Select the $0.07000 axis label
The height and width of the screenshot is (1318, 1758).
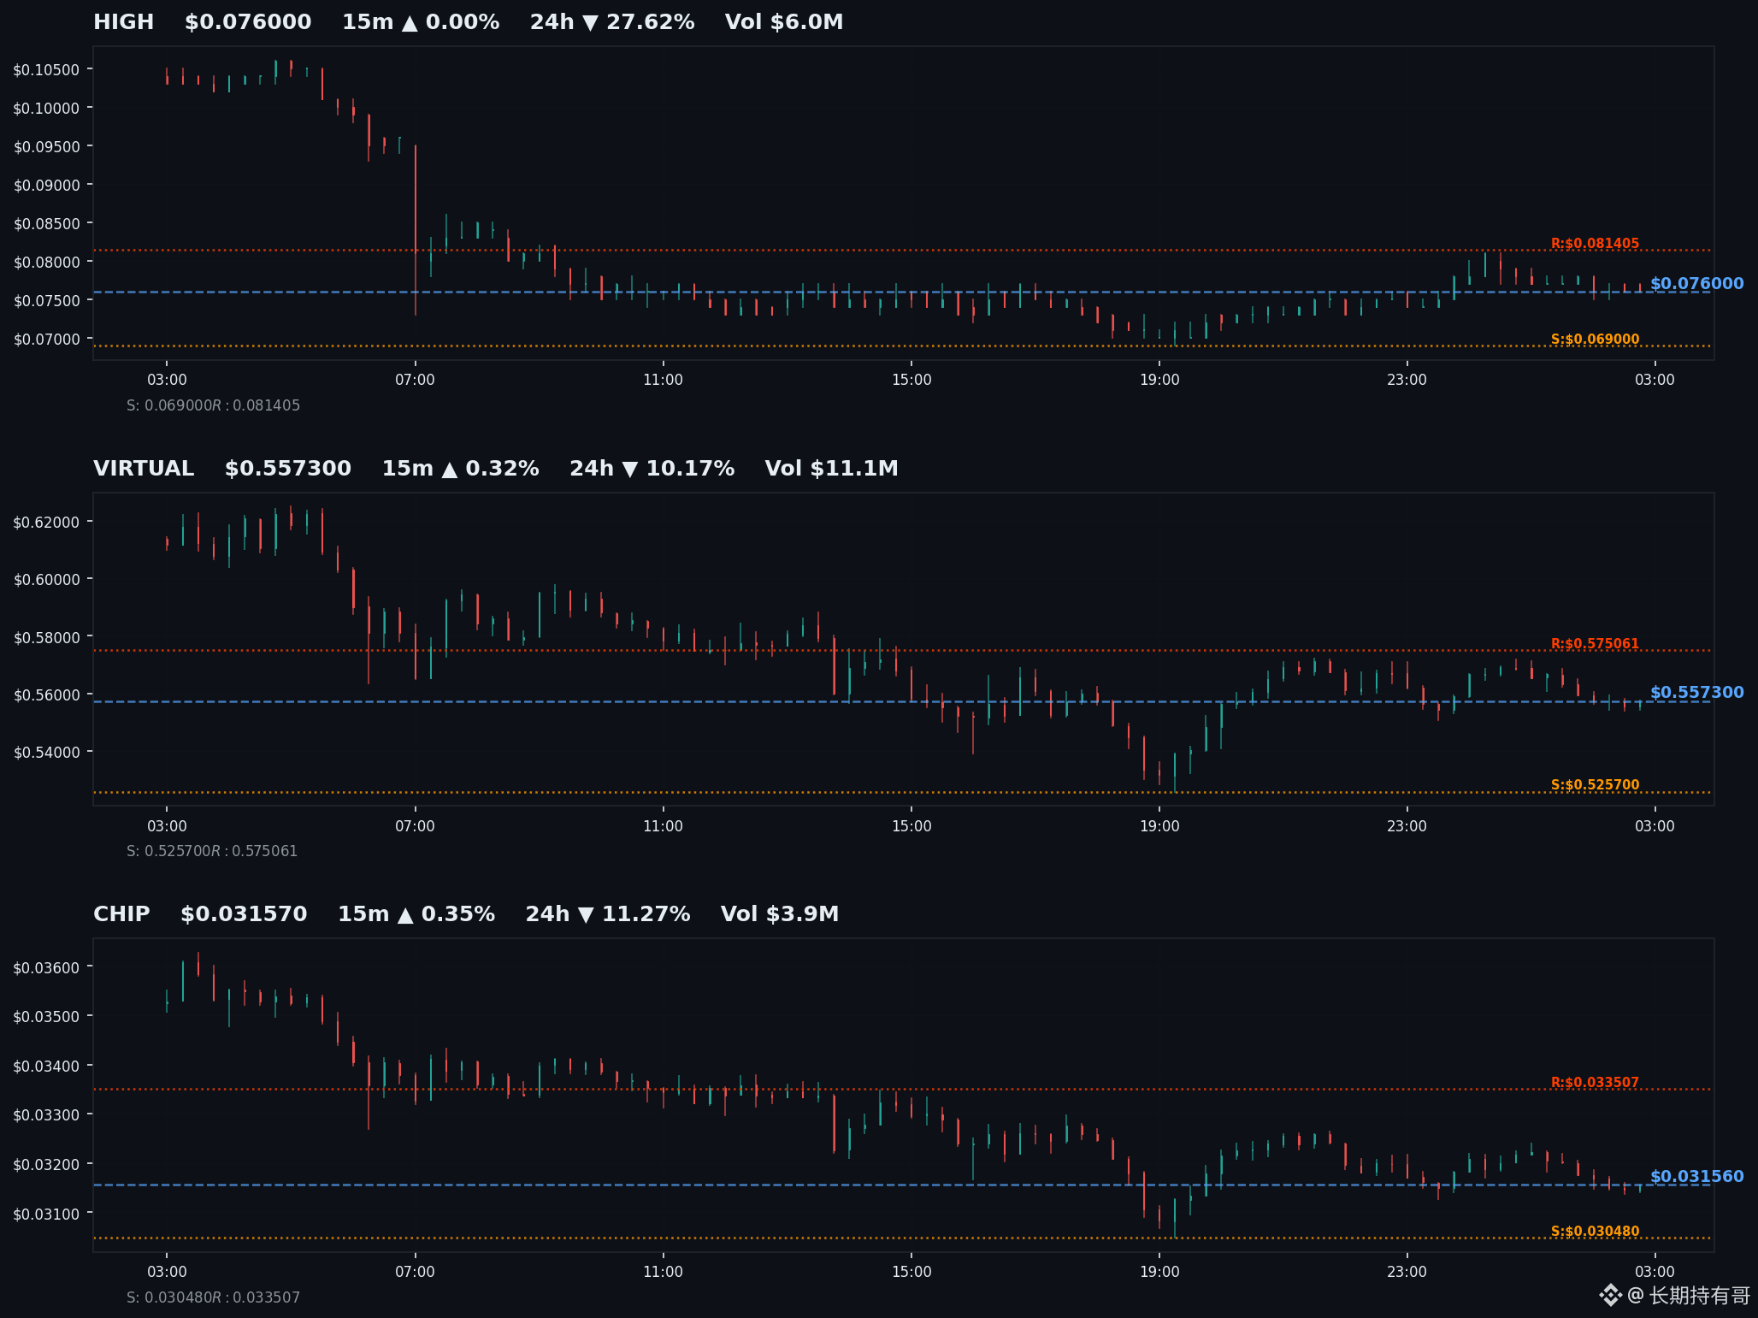coord(46,340)
